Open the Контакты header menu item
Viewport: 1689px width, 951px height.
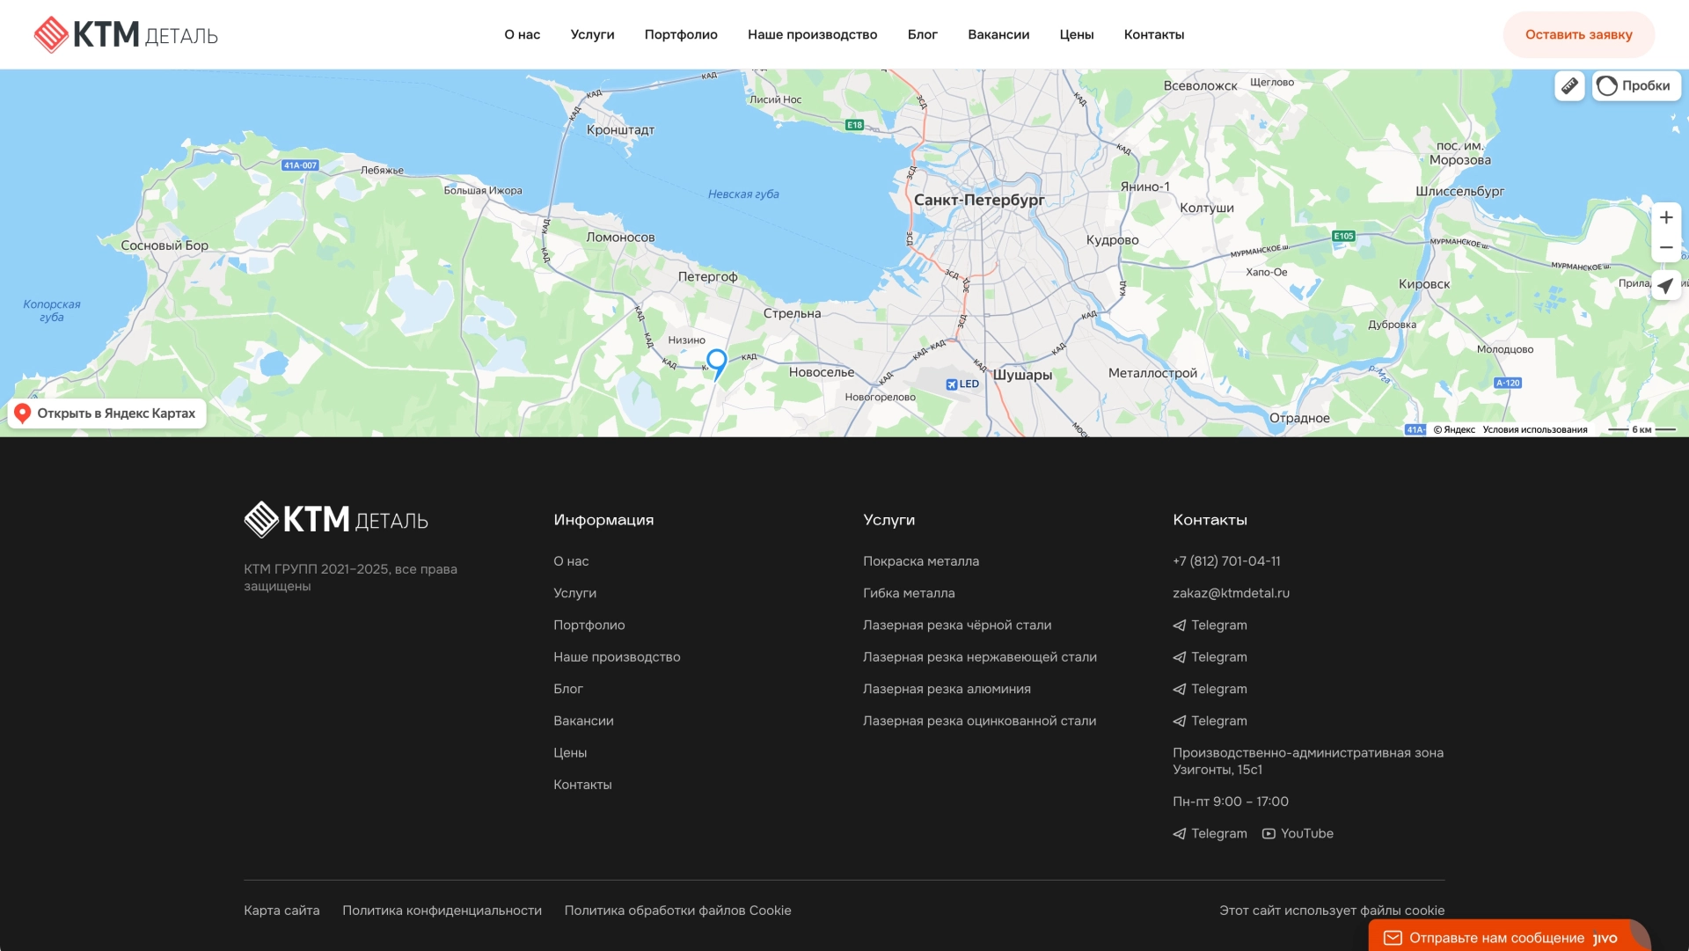coord(1153,34)
